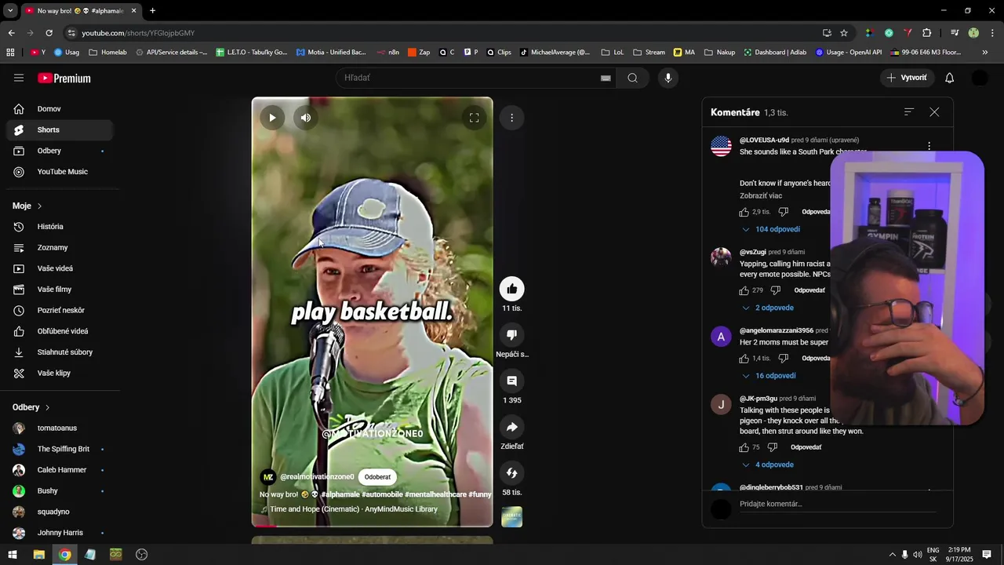Expand 4 odpovede replies
This screenshot has width=1004, height=565.
pyautogui.click(x=768, y=465)
